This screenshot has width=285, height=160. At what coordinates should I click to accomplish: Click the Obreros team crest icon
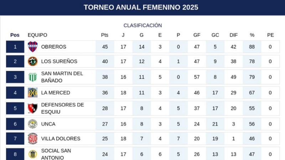[33, 47]
